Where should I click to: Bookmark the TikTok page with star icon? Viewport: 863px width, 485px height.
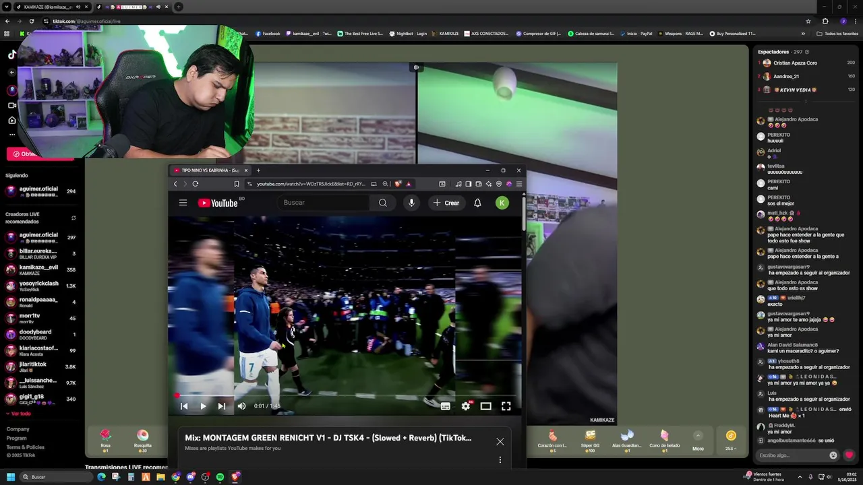[808, 21]
